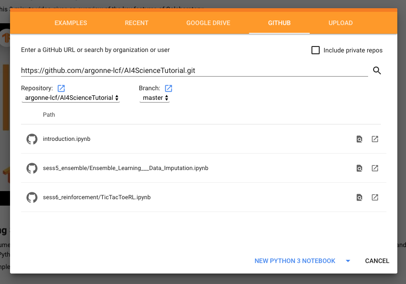This screenshot has height=284, width=406.
Task: Open introduction.ipynb in a new tab icon
Action: pos(375,139)
